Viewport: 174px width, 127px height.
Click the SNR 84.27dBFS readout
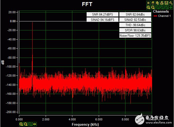pos(102,15)
